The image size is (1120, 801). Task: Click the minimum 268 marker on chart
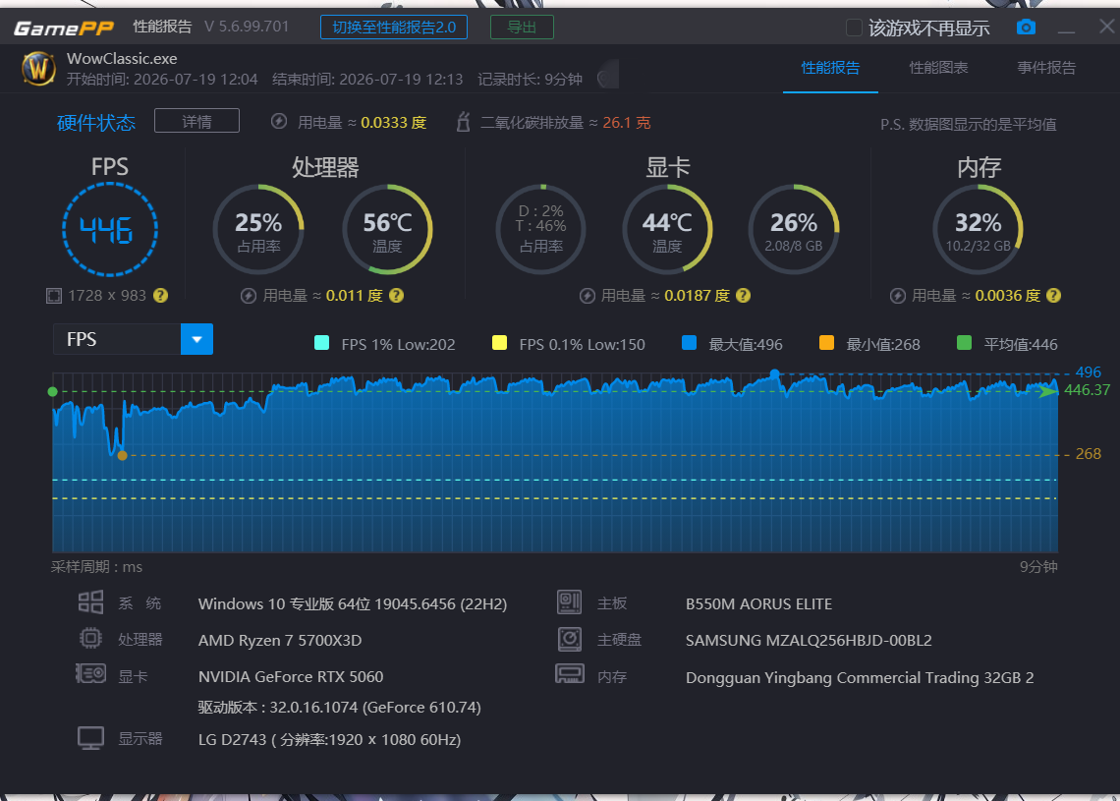tap(122, 455)
